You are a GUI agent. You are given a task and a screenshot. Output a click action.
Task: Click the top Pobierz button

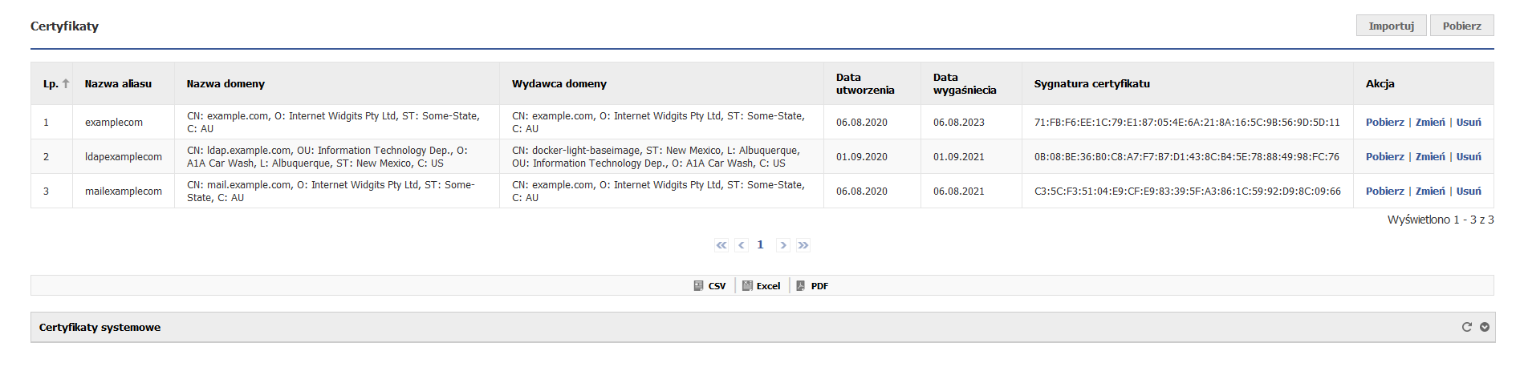click(x=1462, y=26)
